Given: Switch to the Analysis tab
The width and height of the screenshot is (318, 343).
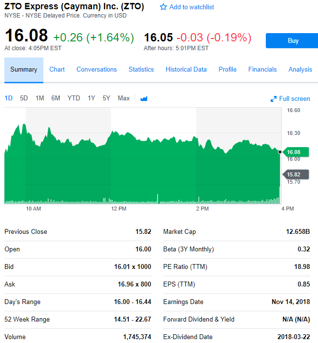Looking at the screenshot, I should pyautogui.click(x=300, y=70).
